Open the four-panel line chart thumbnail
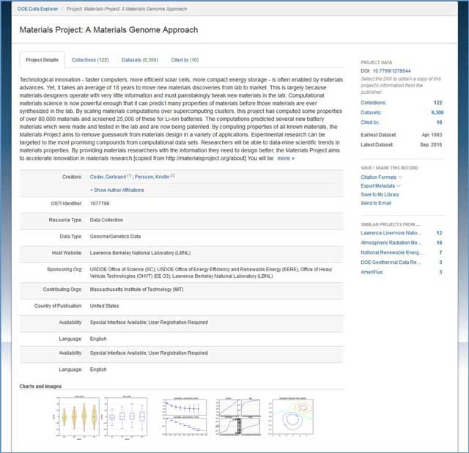Image resolution: width=469 pixels, height=453 pixels. [238, 416]
